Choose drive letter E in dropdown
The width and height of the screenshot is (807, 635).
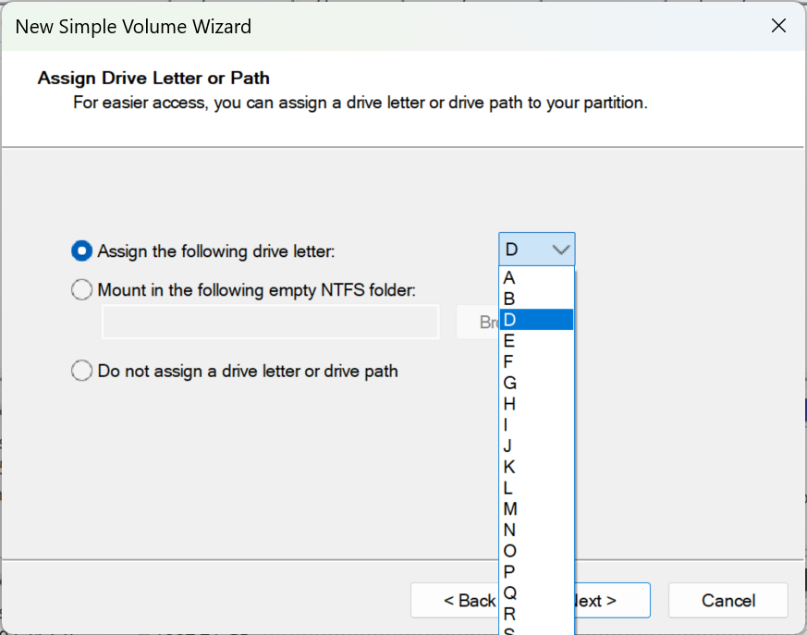[x=536, y=341]
